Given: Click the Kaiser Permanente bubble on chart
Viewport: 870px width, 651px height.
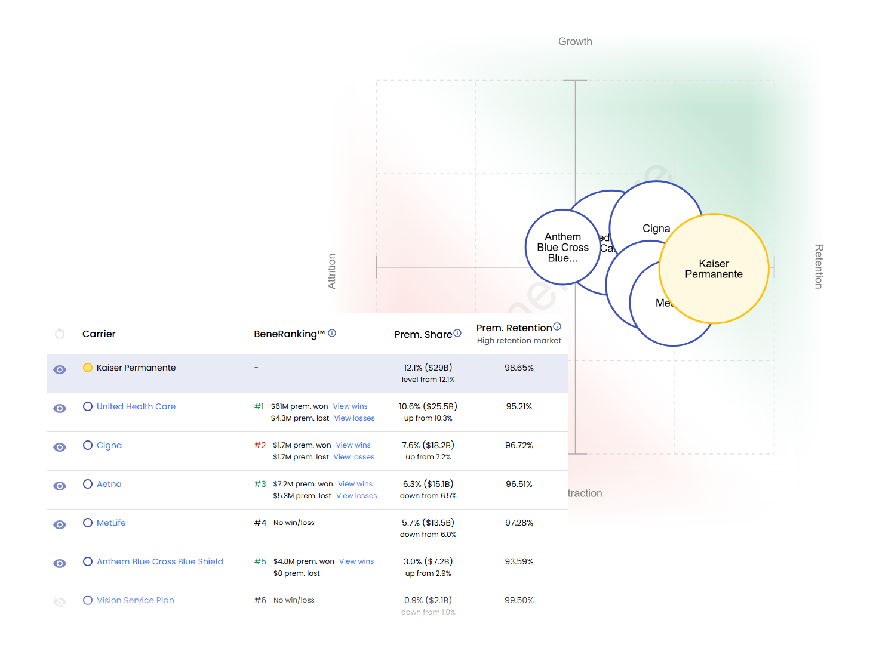Looking at the screenshot, I should 714,269.
